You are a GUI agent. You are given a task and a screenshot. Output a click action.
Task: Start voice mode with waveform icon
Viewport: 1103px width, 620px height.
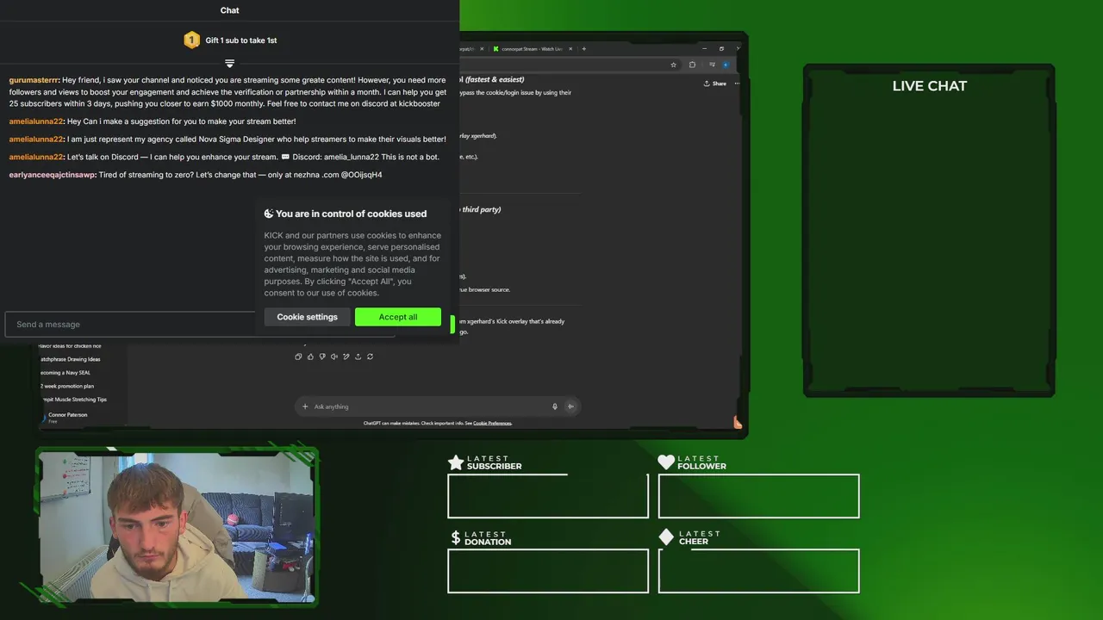[x=570, y=406]
